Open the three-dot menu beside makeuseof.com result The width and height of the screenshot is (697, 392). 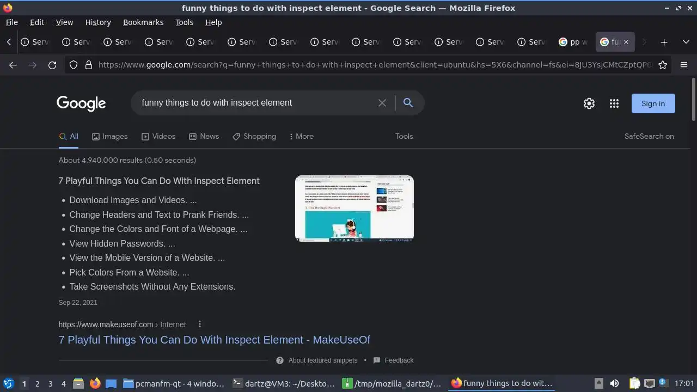tap(200, 324)
